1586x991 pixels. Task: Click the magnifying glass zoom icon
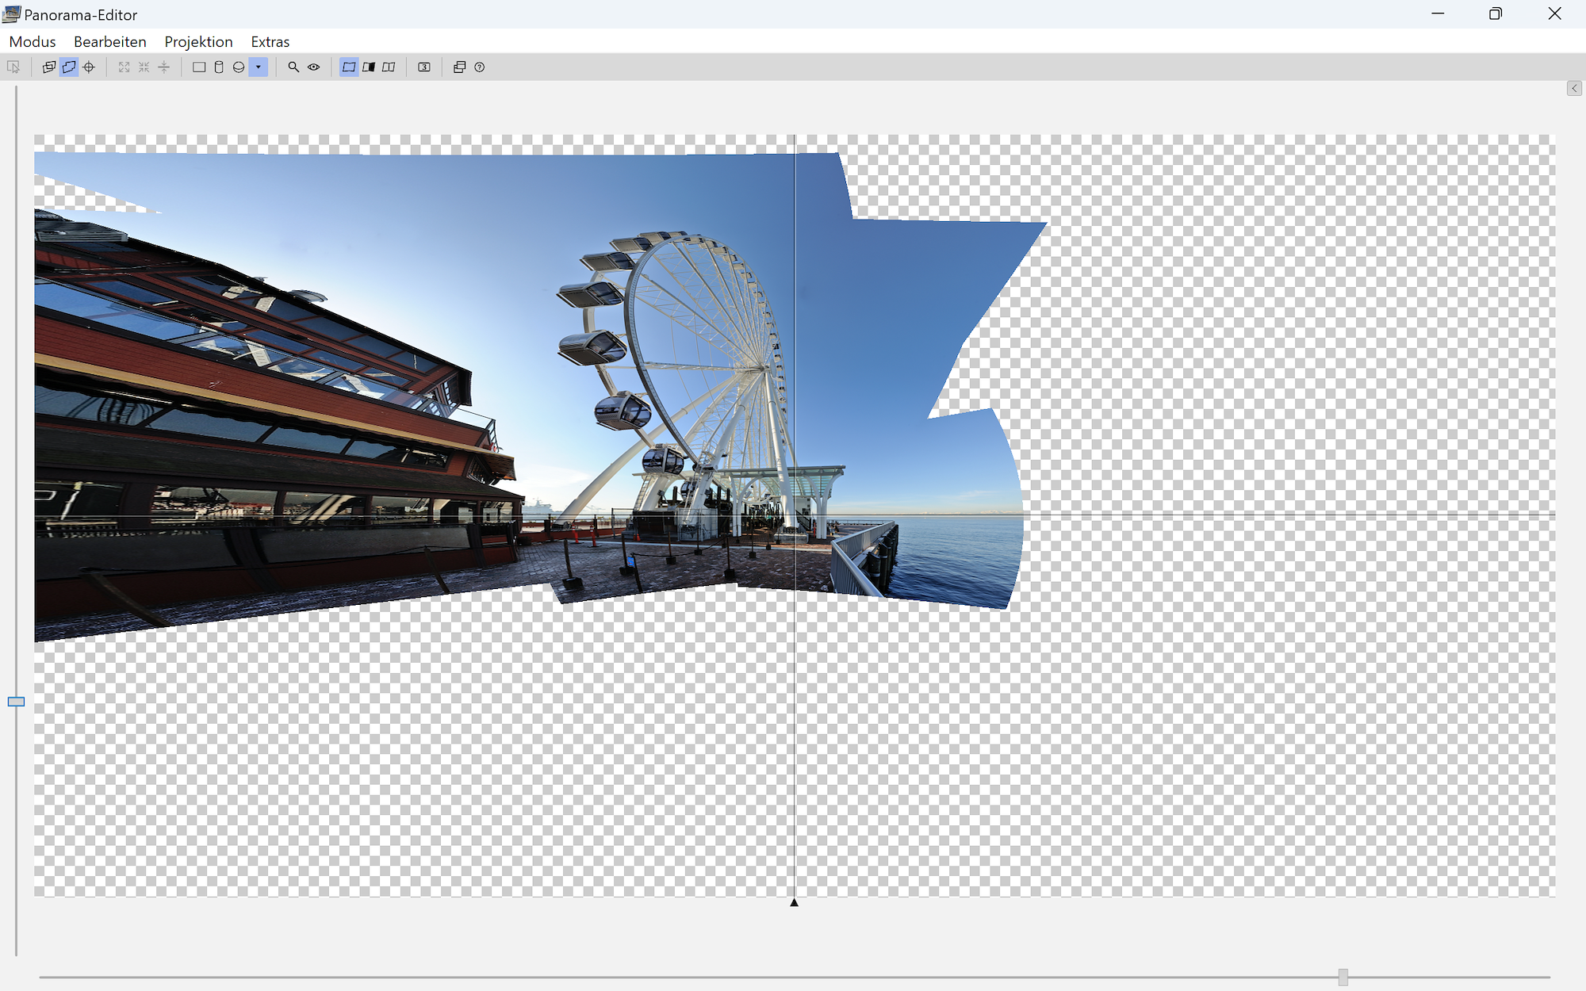pyautogui.click(x=293, y=67)
